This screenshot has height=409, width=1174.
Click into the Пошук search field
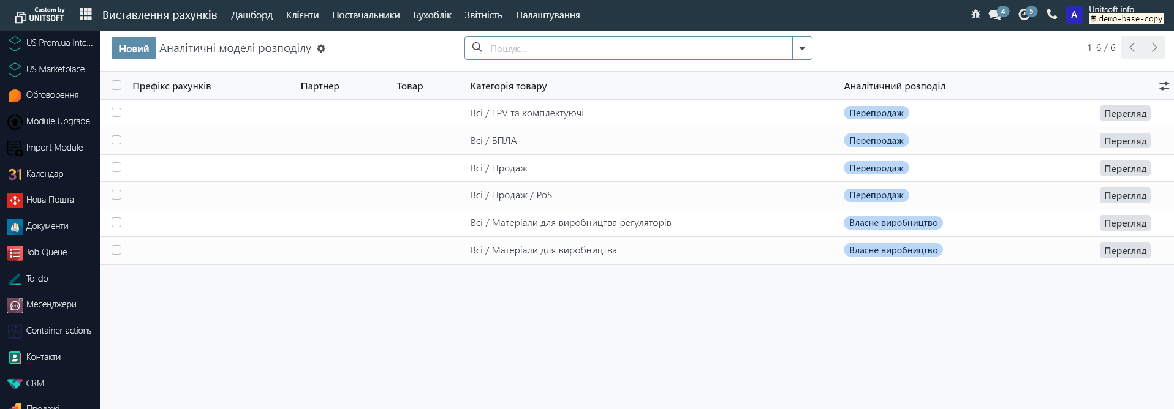tap(637, 48)
